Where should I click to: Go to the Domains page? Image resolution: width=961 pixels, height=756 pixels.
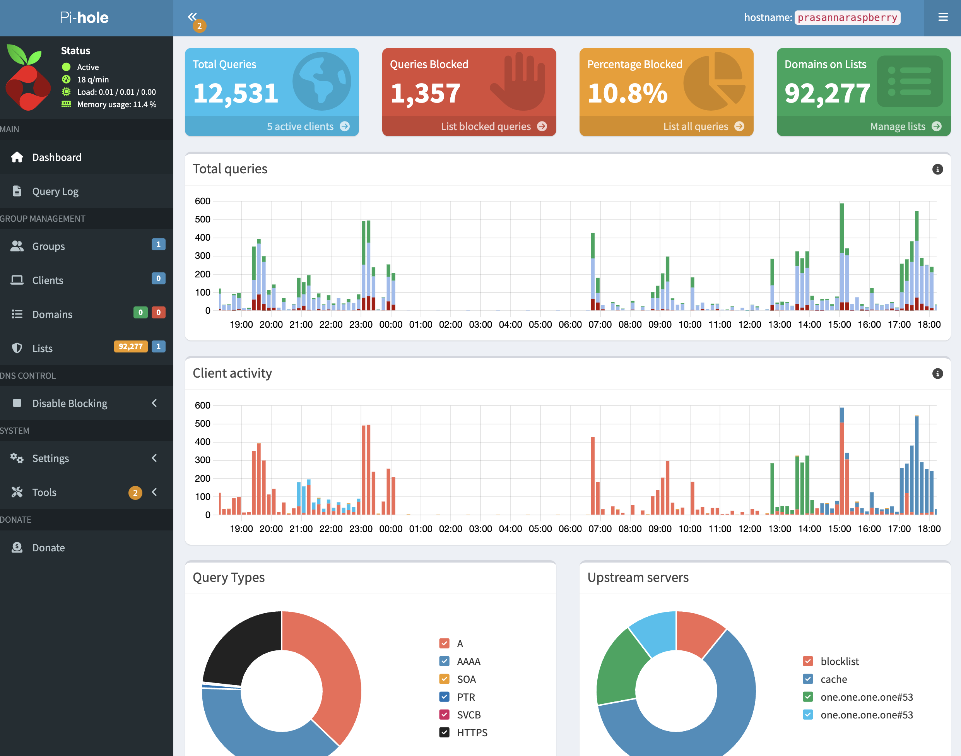52,314
